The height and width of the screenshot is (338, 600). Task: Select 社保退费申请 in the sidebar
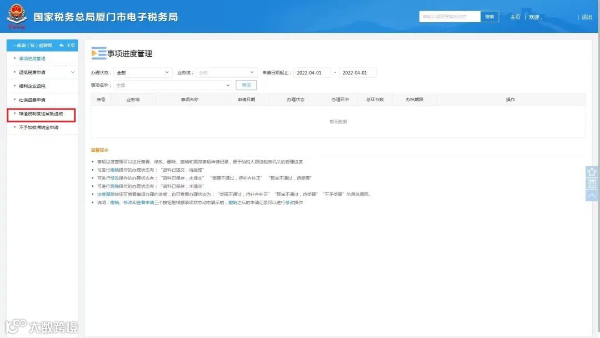coord(32,100)
